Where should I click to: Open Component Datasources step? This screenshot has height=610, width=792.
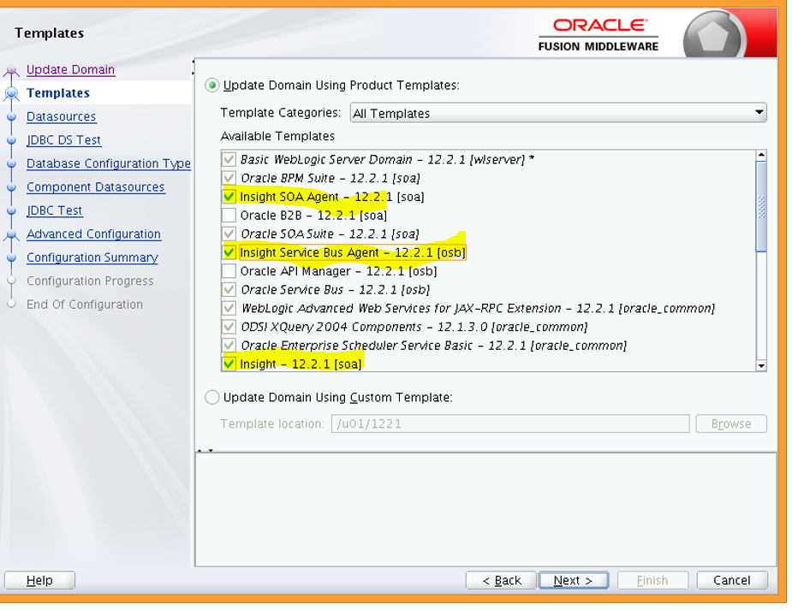click(95, 187)
